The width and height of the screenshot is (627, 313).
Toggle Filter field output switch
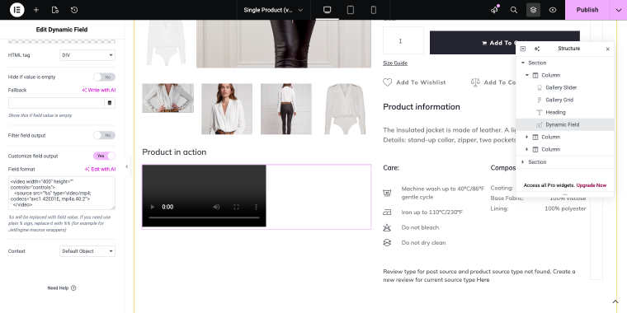pyautogui.click(x=105, y=135)
